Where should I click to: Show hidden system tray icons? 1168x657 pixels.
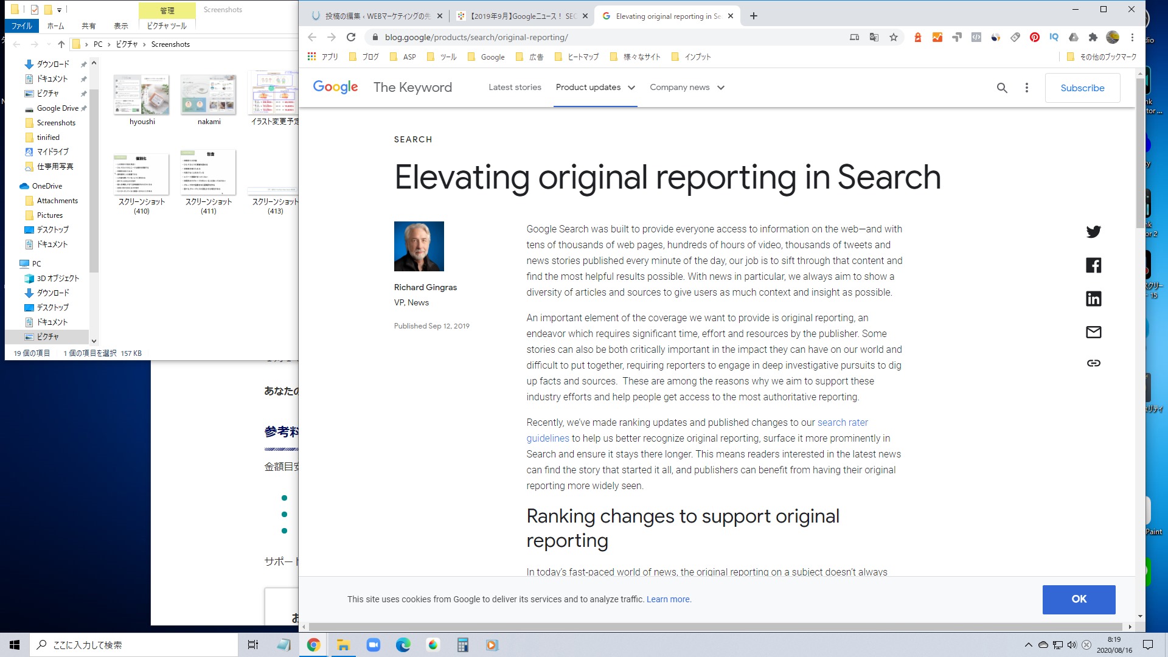1028,645
